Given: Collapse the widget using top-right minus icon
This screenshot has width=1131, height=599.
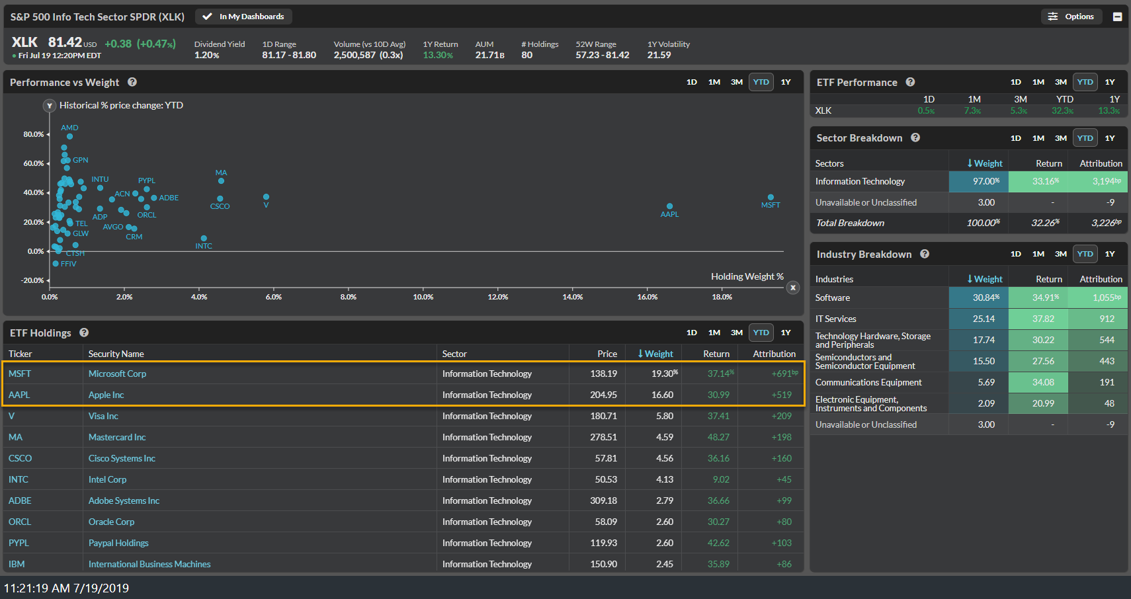Looking at the screenshot, I should click(1117, 17).
